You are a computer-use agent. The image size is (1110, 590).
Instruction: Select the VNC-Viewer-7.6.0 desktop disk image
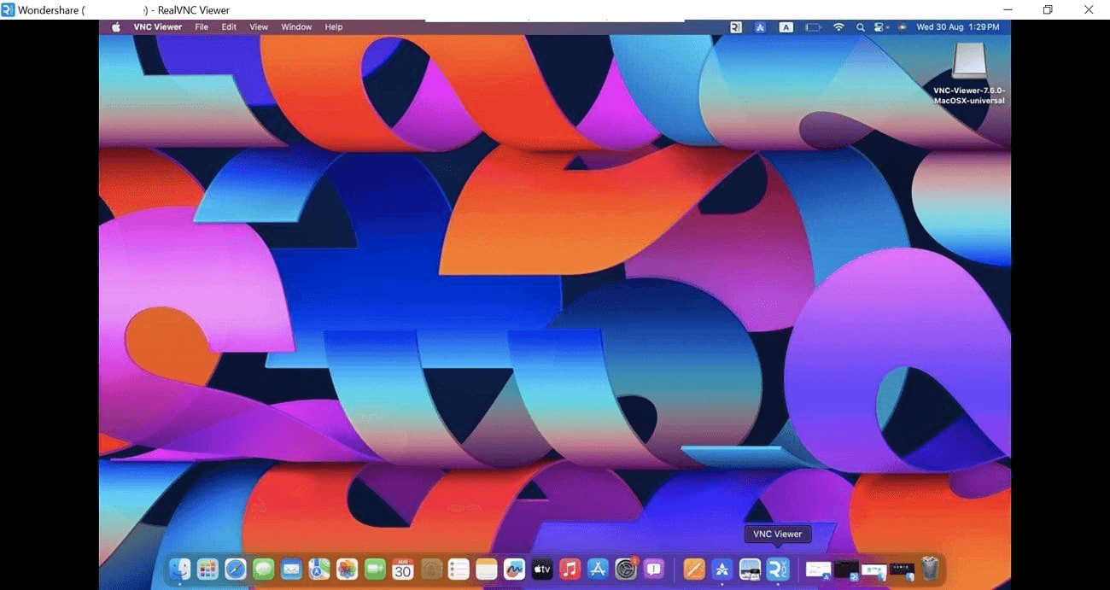point(969,64)
